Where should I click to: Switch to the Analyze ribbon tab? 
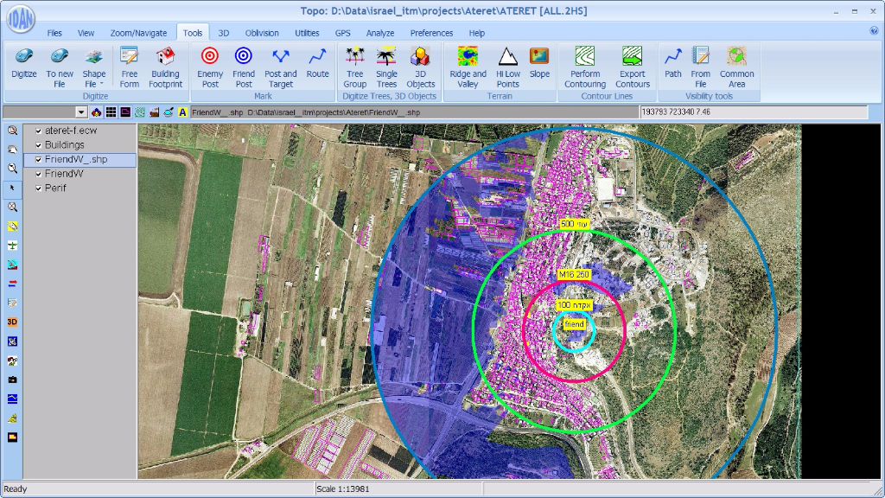379,33
